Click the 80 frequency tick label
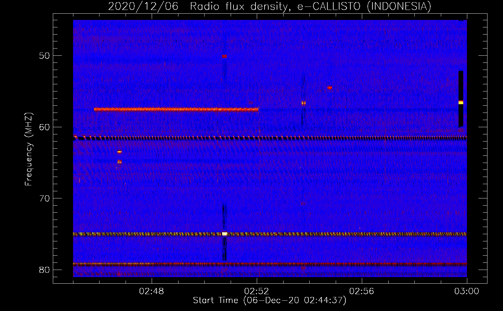Image resolution: width=503 pixels, height=311 pixels. click(x=44, y=270)
